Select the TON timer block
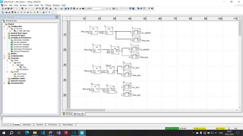The image size is (243, 136). [x=110, y=70]
